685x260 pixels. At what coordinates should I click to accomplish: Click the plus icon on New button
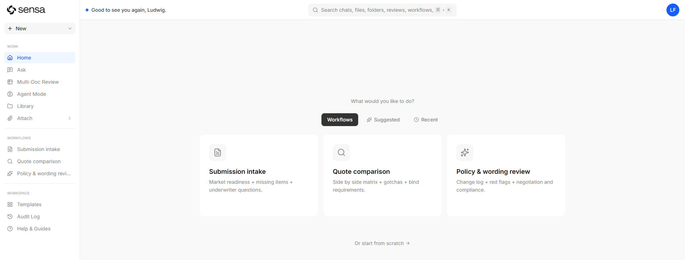[x=10, y=28]
